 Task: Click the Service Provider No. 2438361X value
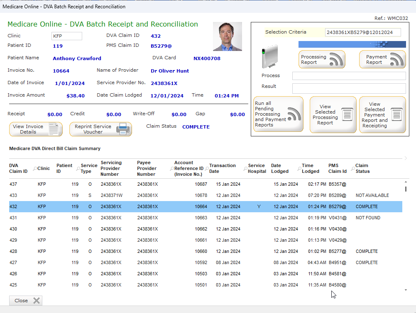[x=164, y=83]
